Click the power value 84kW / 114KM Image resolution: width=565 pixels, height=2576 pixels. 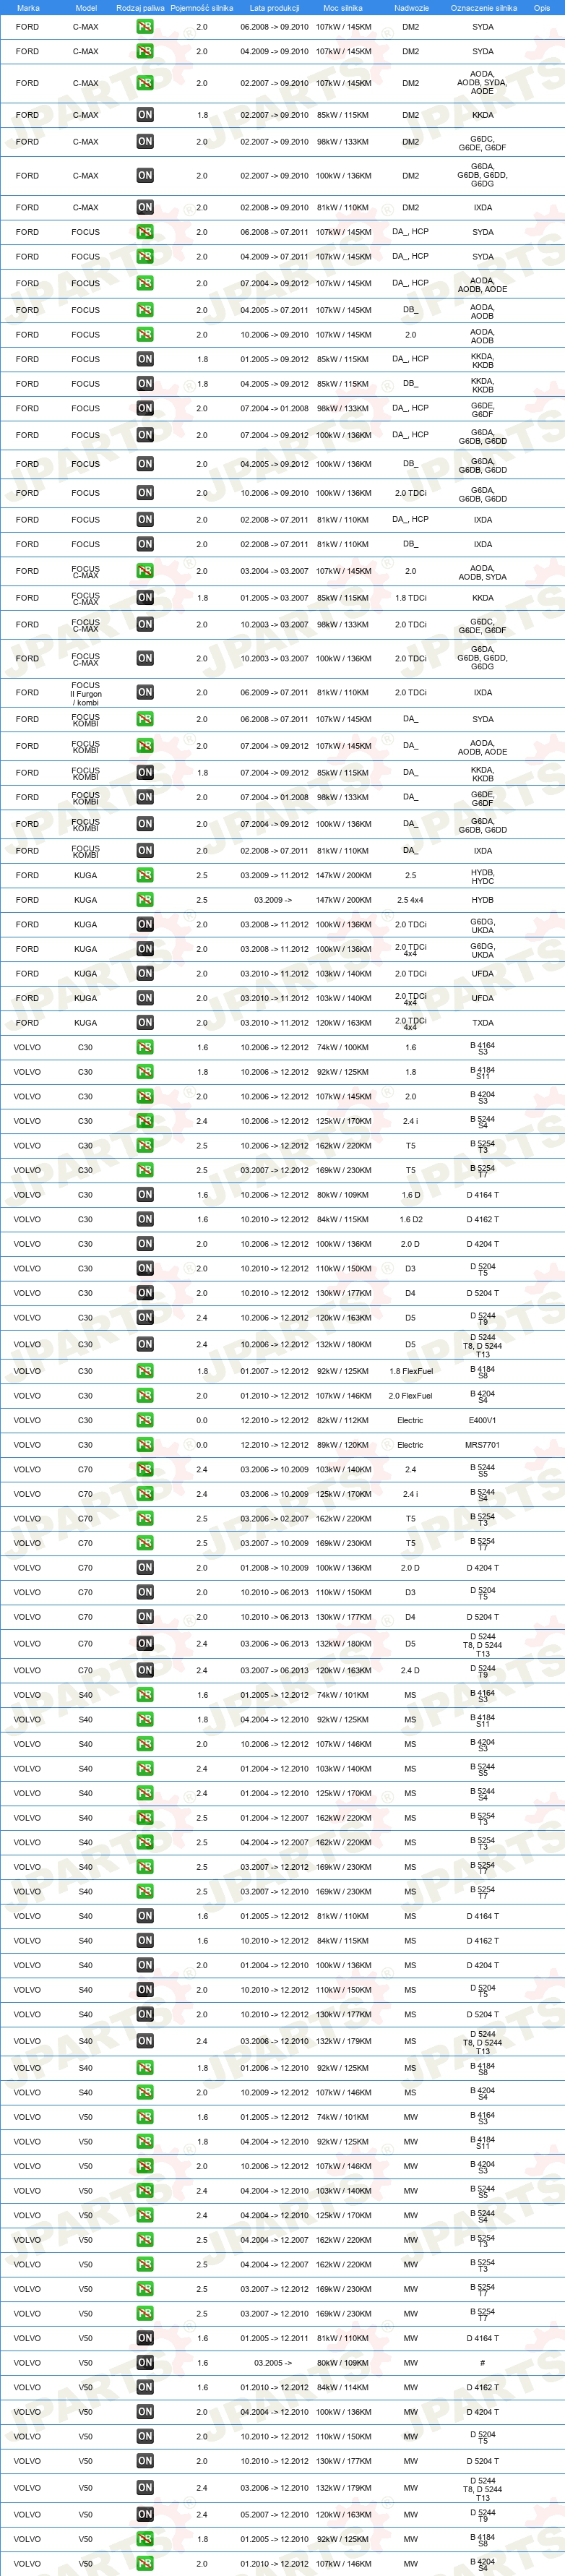pos(343,2387)
